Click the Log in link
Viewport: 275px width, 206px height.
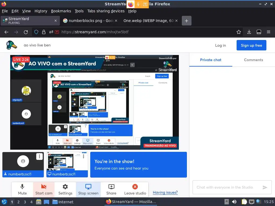[x=220, y=45]
